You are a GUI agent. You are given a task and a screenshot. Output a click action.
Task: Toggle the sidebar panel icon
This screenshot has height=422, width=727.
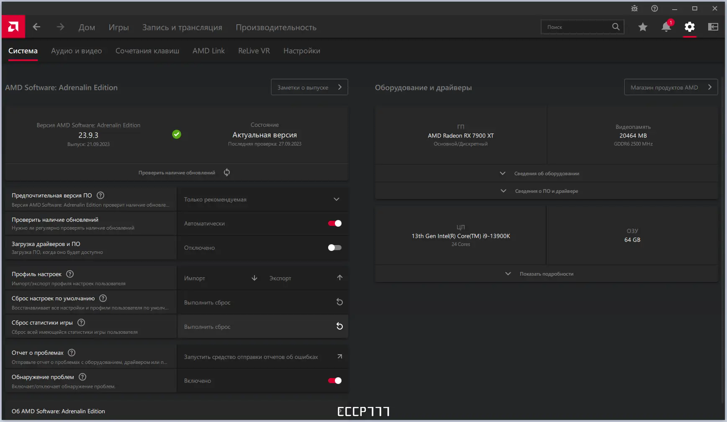pyautogui.click(x=713, y=27)
